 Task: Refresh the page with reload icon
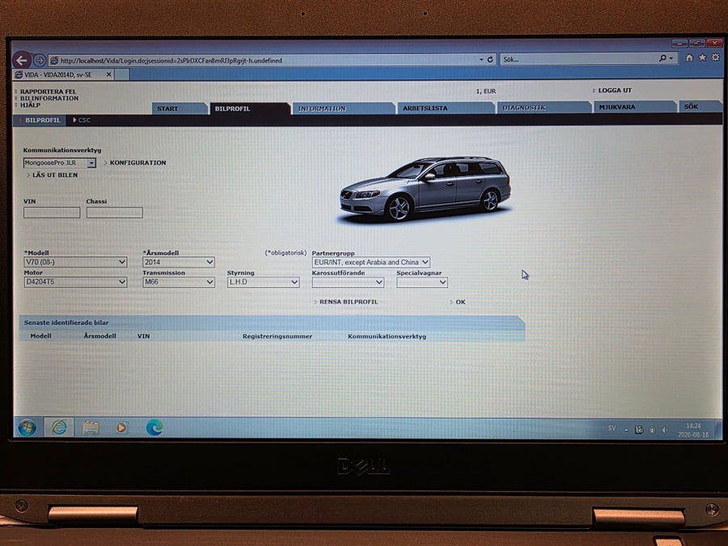490,59
